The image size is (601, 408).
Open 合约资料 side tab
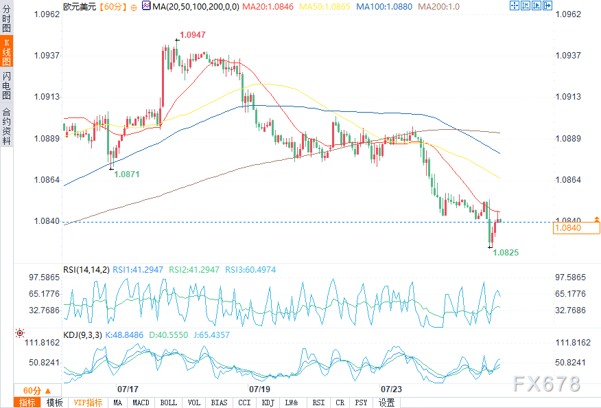point(6,126)
